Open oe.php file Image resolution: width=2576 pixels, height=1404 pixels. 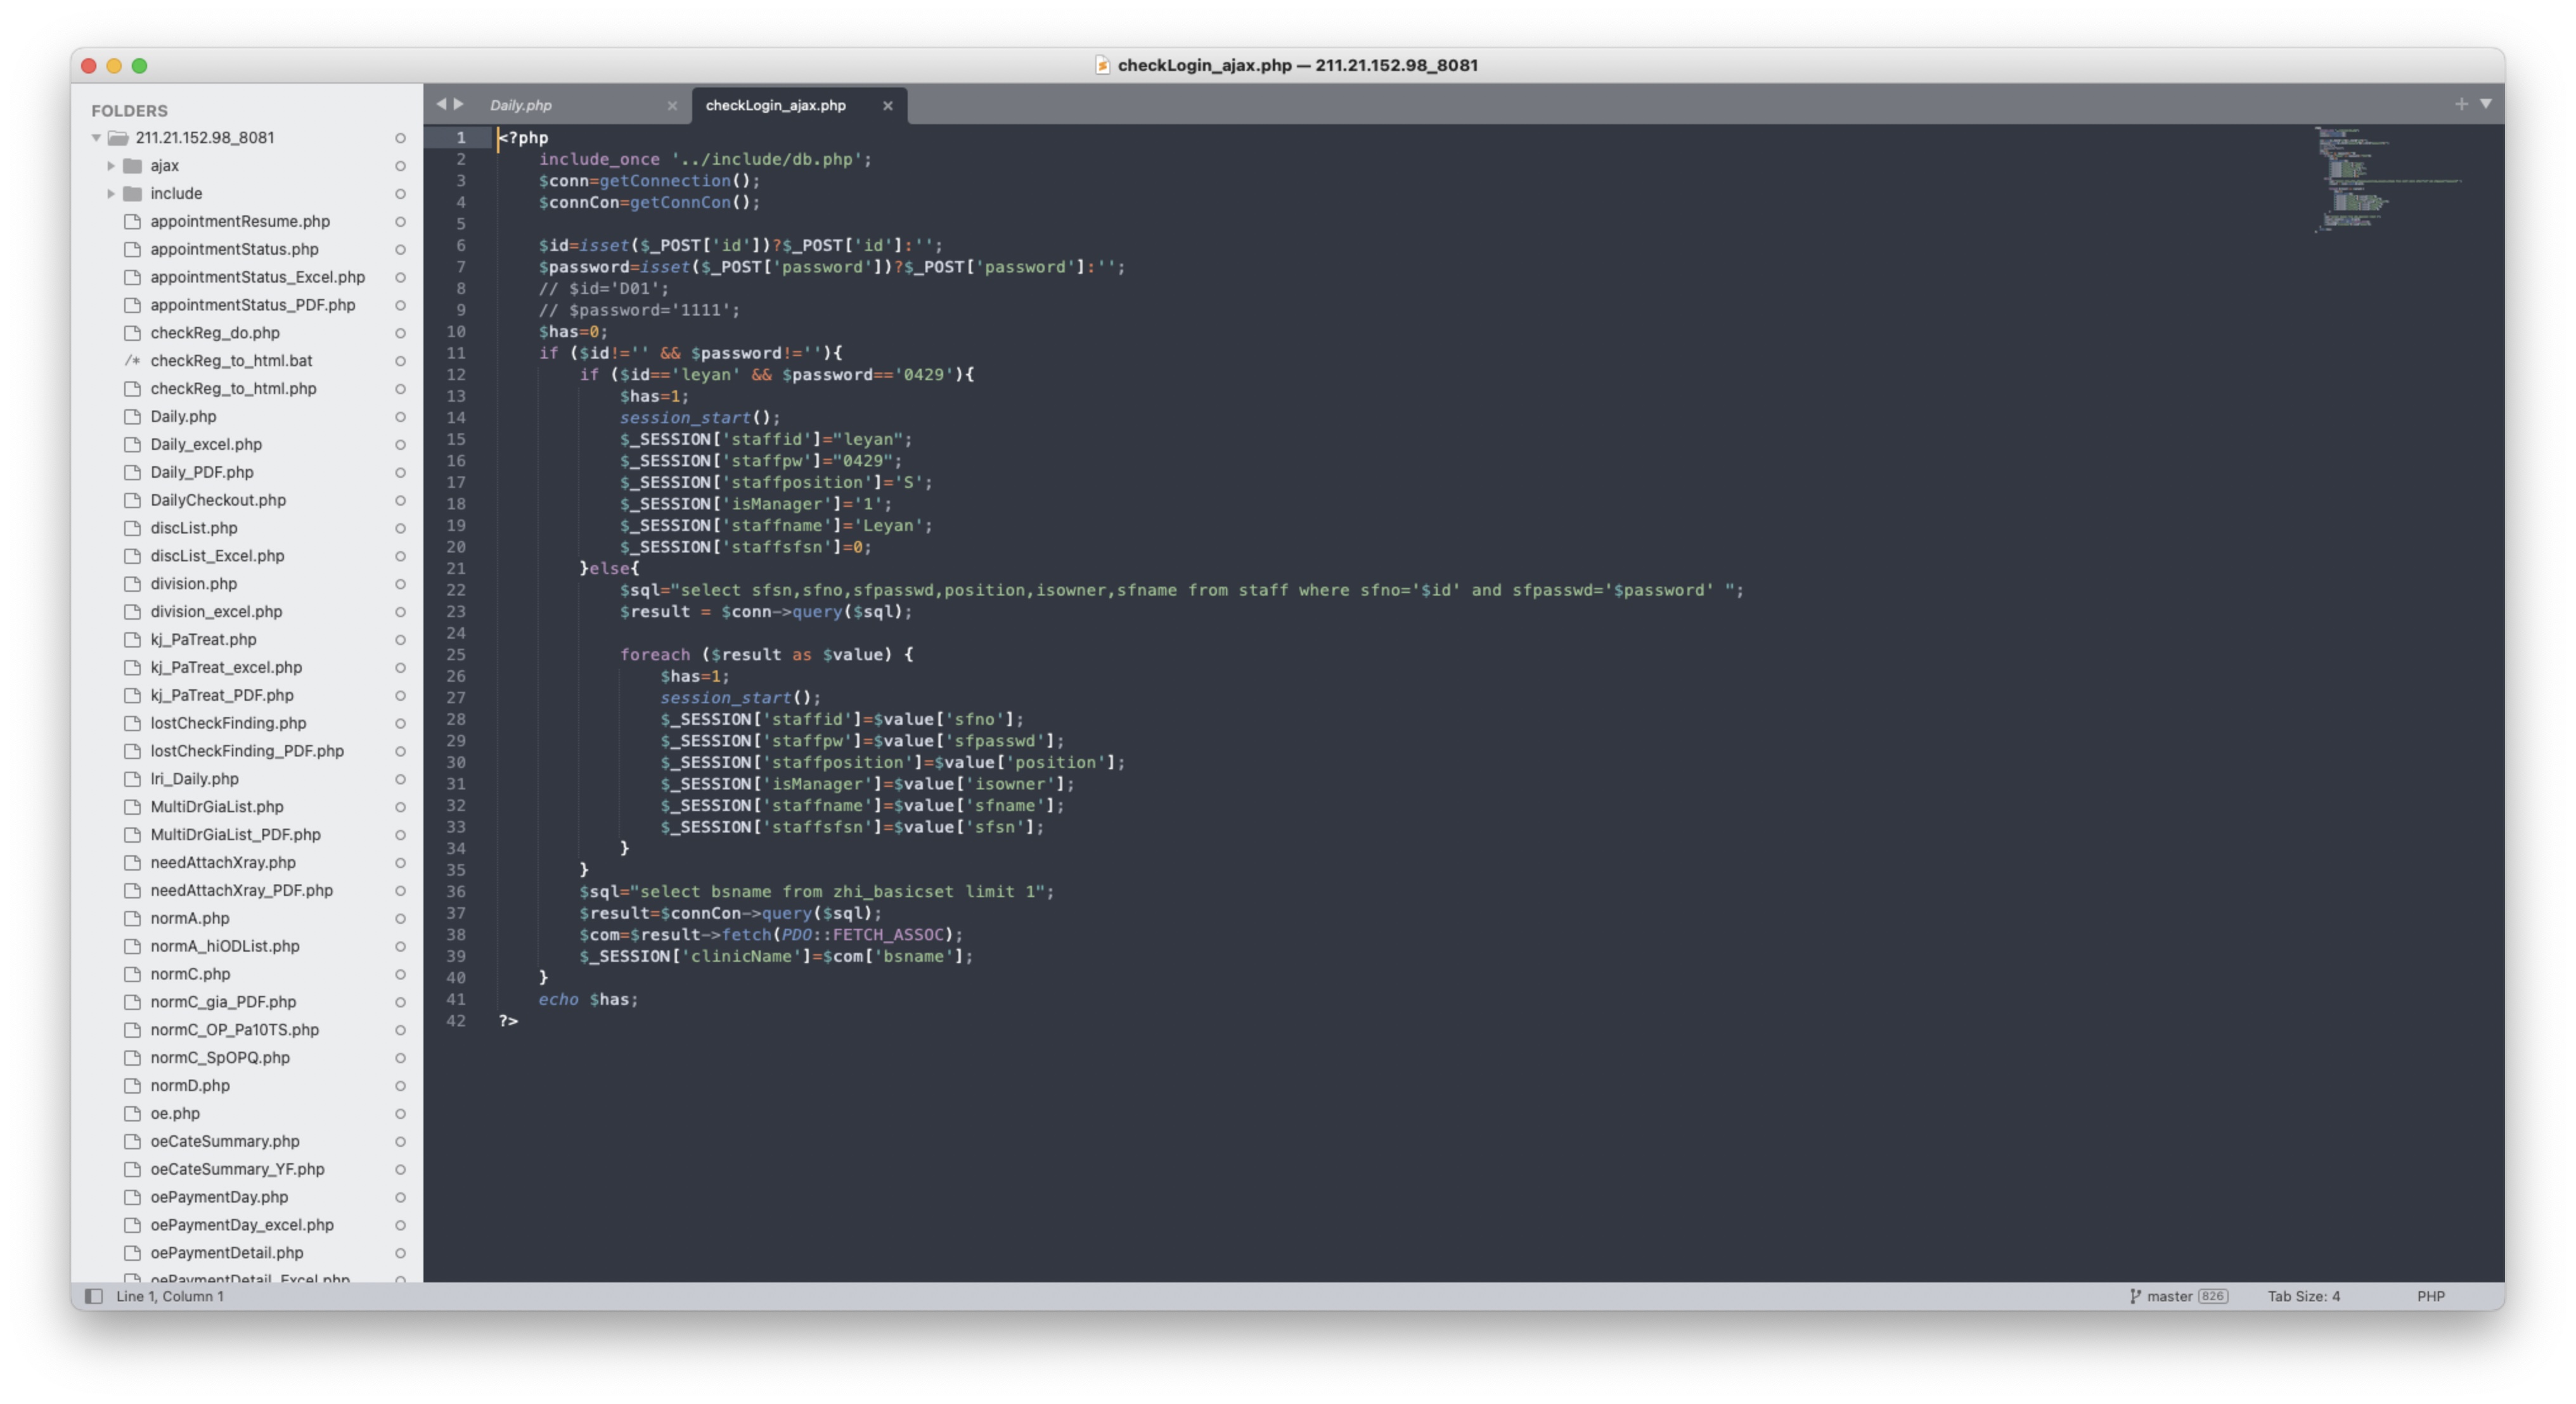tap(175, 1114)
